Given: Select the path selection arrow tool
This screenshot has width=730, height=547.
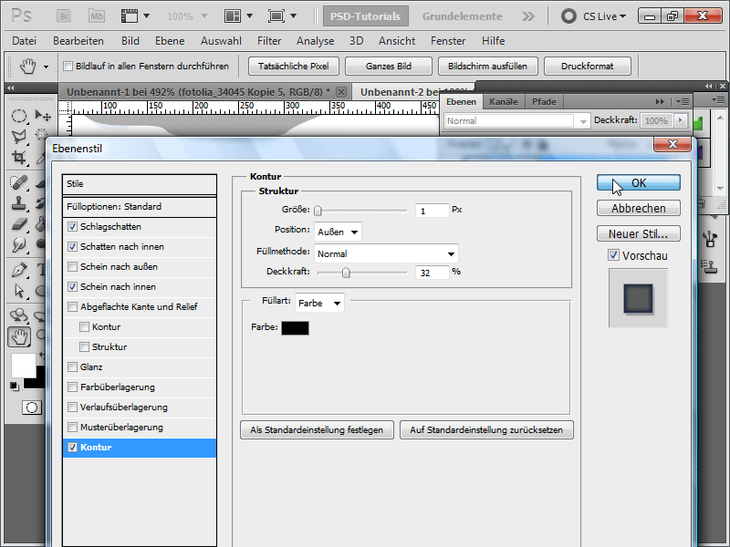Looking at the screenshot, I should click(x=18, y=291).
